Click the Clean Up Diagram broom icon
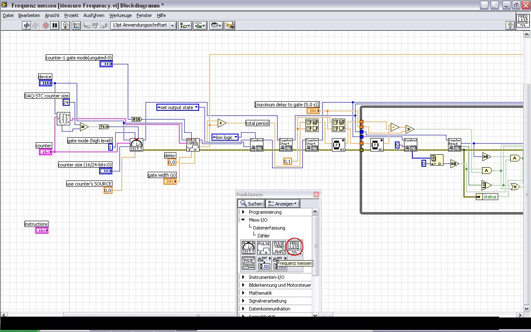This screenshot has width=531, height=332. (230, 25)
